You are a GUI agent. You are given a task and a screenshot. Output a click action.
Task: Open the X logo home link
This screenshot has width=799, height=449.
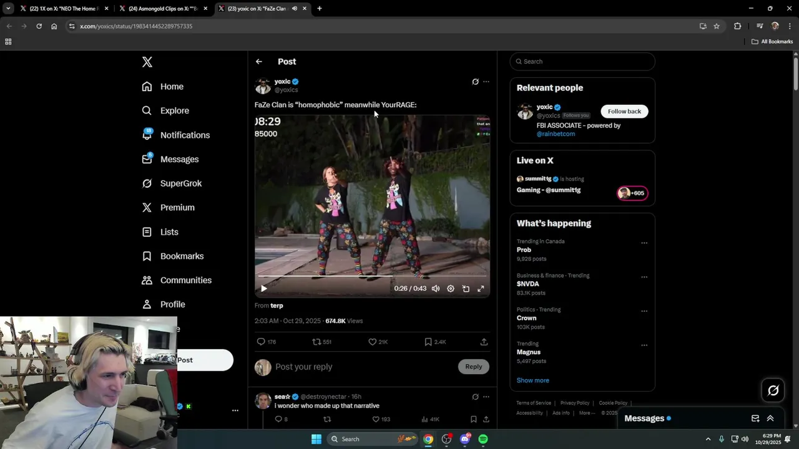tap(147, 62)
